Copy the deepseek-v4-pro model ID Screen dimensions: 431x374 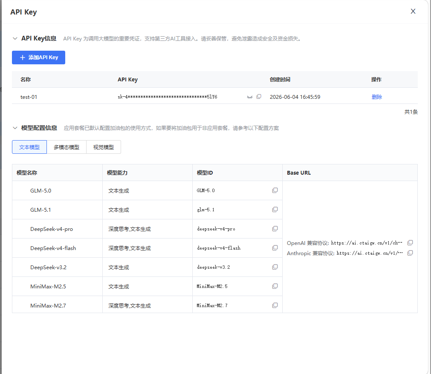[275, 229]
